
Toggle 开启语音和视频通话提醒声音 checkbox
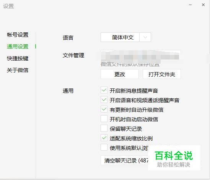(104, 100)
